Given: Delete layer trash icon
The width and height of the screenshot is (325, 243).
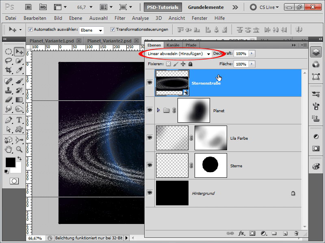Looking at the screenshot, I should click(x=296, y=234).
